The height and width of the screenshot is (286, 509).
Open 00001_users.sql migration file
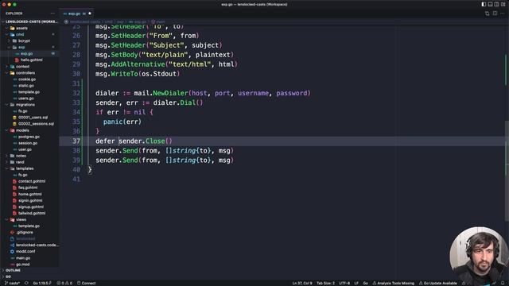pos(33,118)
